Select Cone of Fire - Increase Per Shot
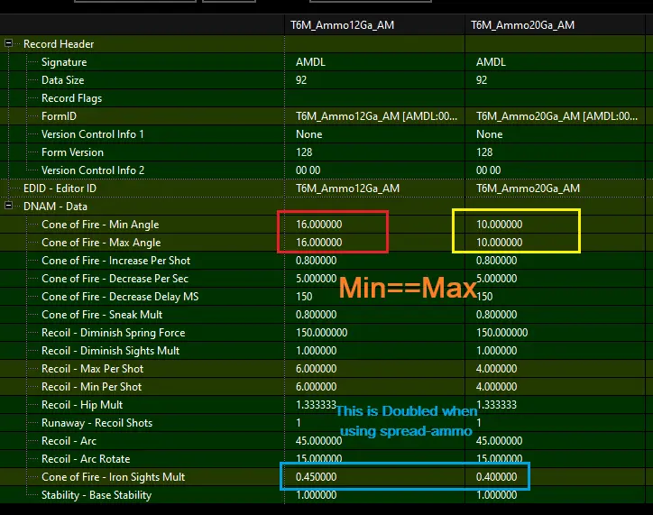 tap(115, 261)
